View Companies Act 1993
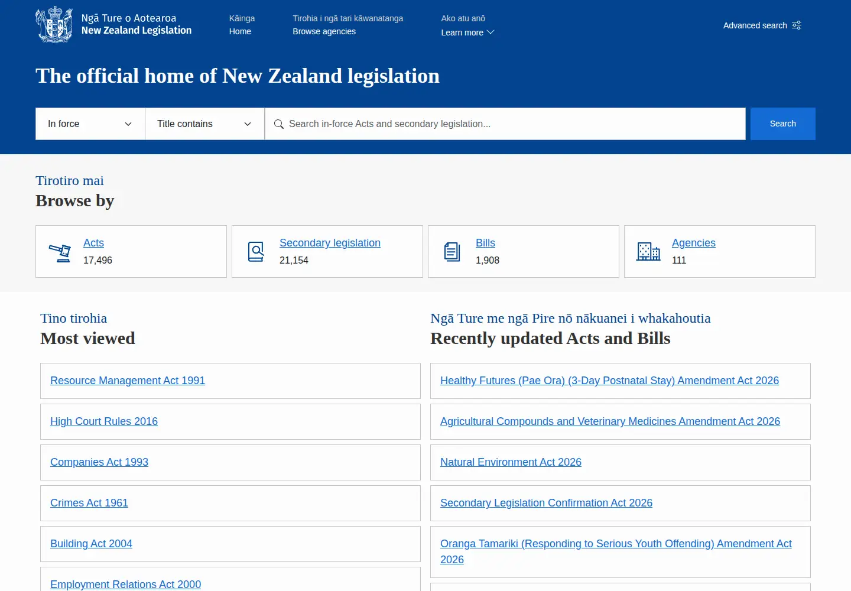Image resolution: width=851 pixels, height=591 pixels. coord(99,462)
